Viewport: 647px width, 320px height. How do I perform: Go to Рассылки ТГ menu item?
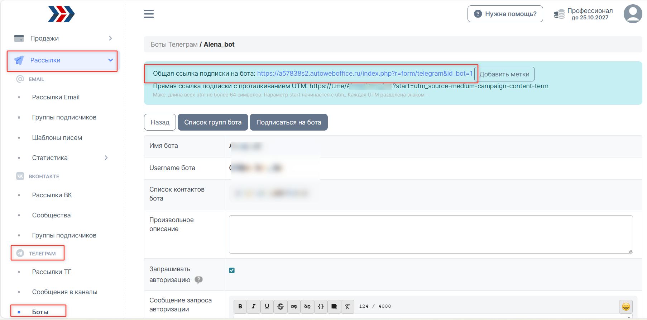coord(52,272)
